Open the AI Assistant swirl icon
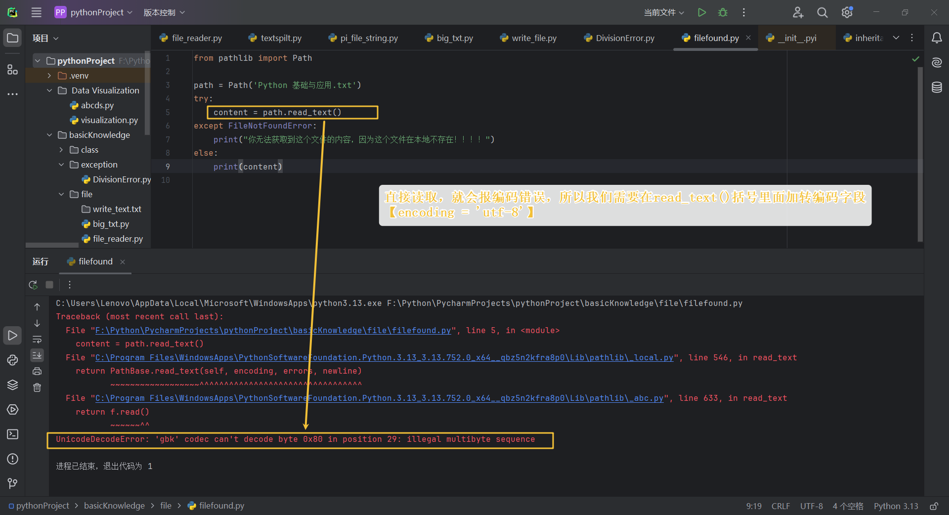This screenshot has height=515, width=949. (937, 62)
